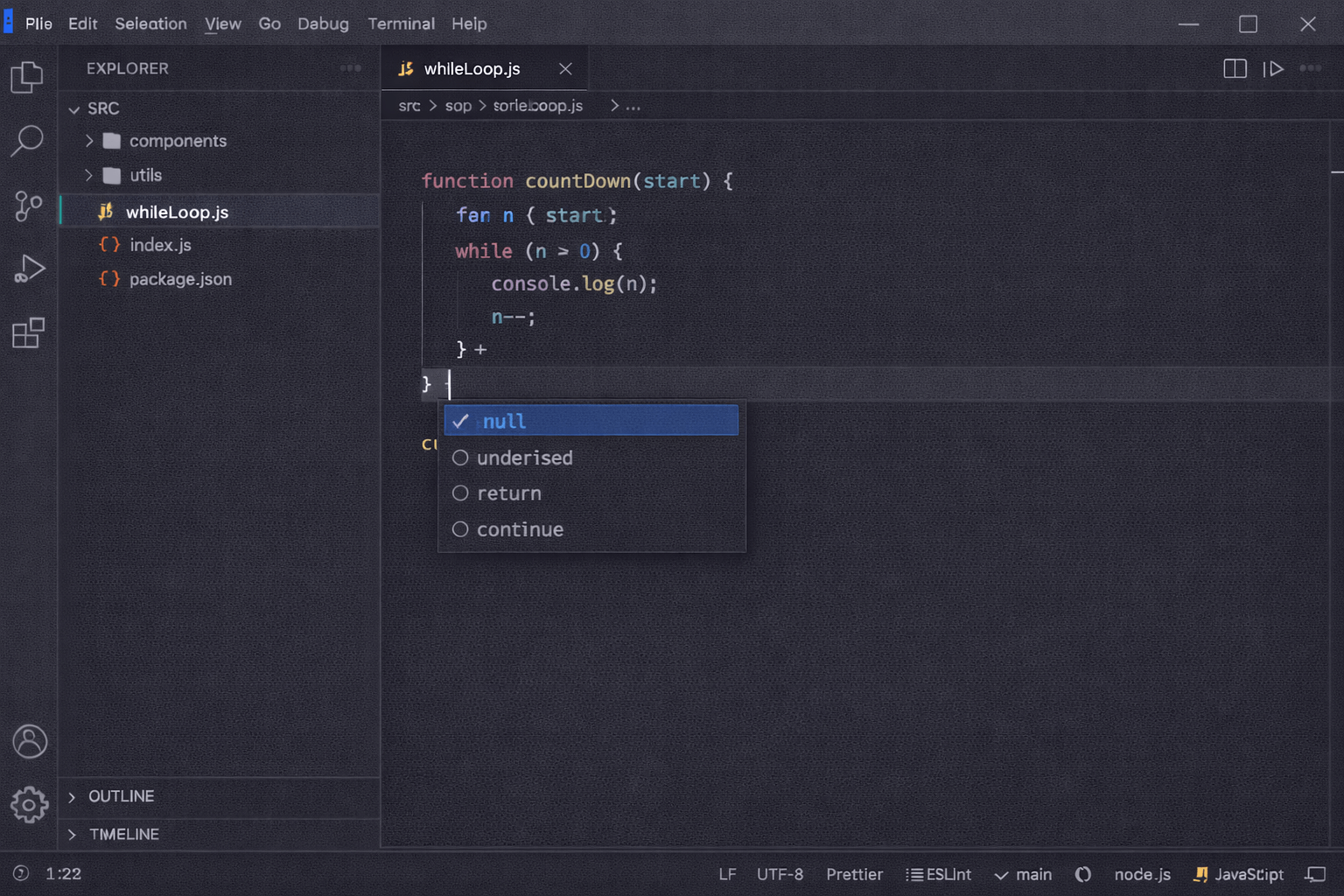This screenshot has width=1344, height=896.
Task: Collapse the SRC folder
Action: click(75, 108)
